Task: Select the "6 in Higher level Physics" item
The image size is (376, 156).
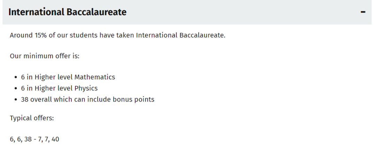Action: click(x=59, y=88)
